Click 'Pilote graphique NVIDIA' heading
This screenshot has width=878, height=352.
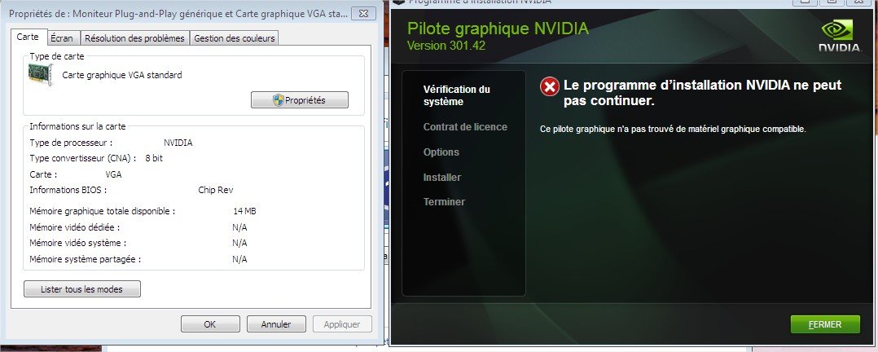(x=498, y=28)
